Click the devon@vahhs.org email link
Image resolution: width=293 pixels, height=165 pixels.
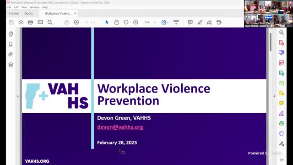click(120, 127)
